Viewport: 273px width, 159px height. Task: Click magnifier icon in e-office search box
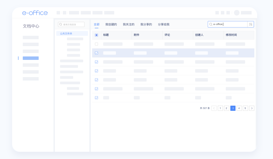[211, 24]
